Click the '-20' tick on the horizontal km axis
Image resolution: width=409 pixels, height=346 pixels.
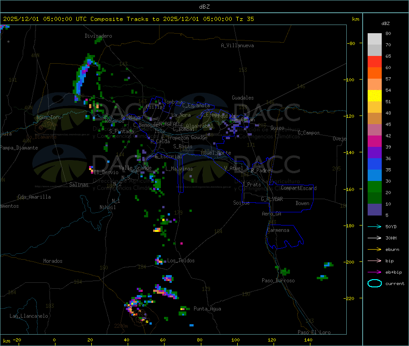(17, 340)
